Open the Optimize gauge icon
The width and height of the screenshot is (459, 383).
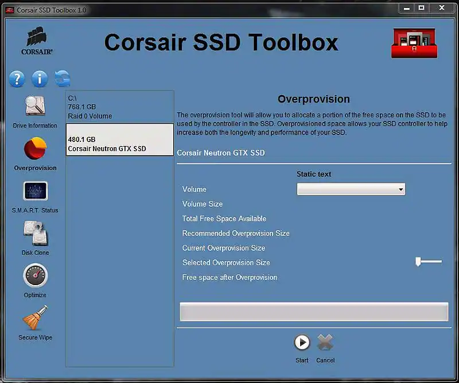tap(36, 275)
